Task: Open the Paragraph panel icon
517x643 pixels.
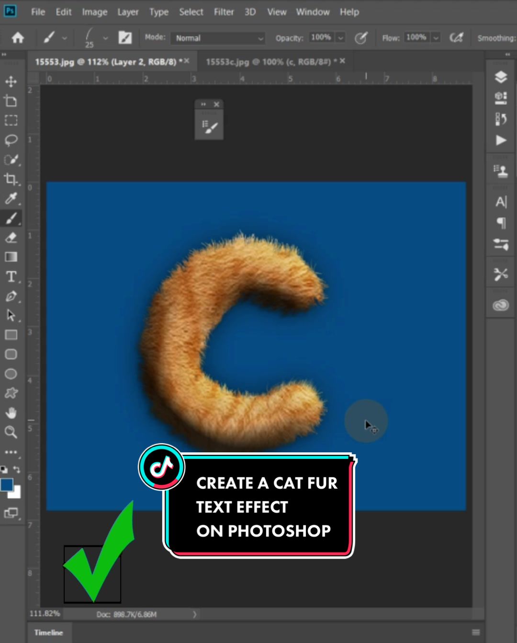Action: 501,223
